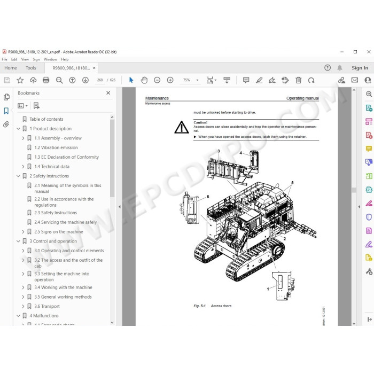Open the notifications bell
This screenshot has width=374, height=374.
[340, 68]
